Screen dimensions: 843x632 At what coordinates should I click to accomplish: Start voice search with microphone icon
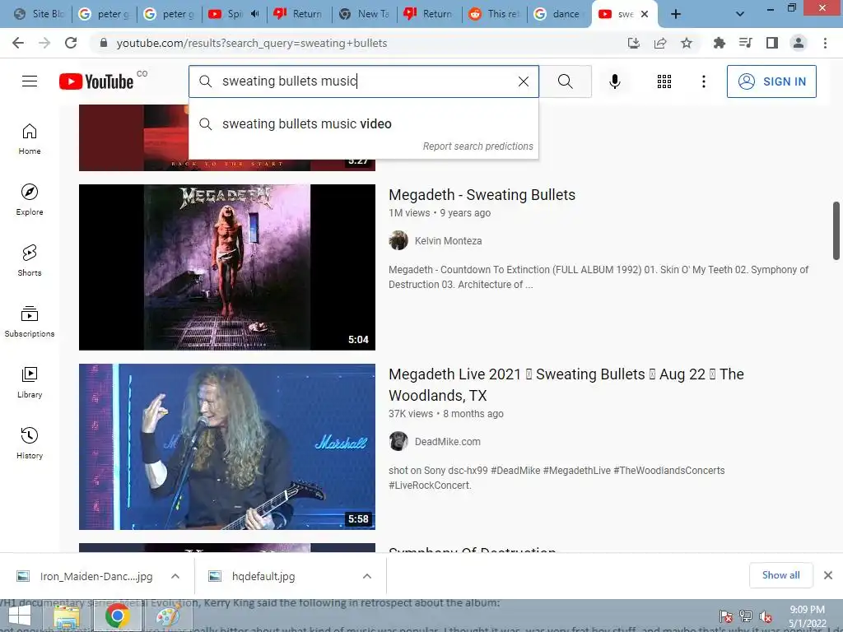(614, 81)
